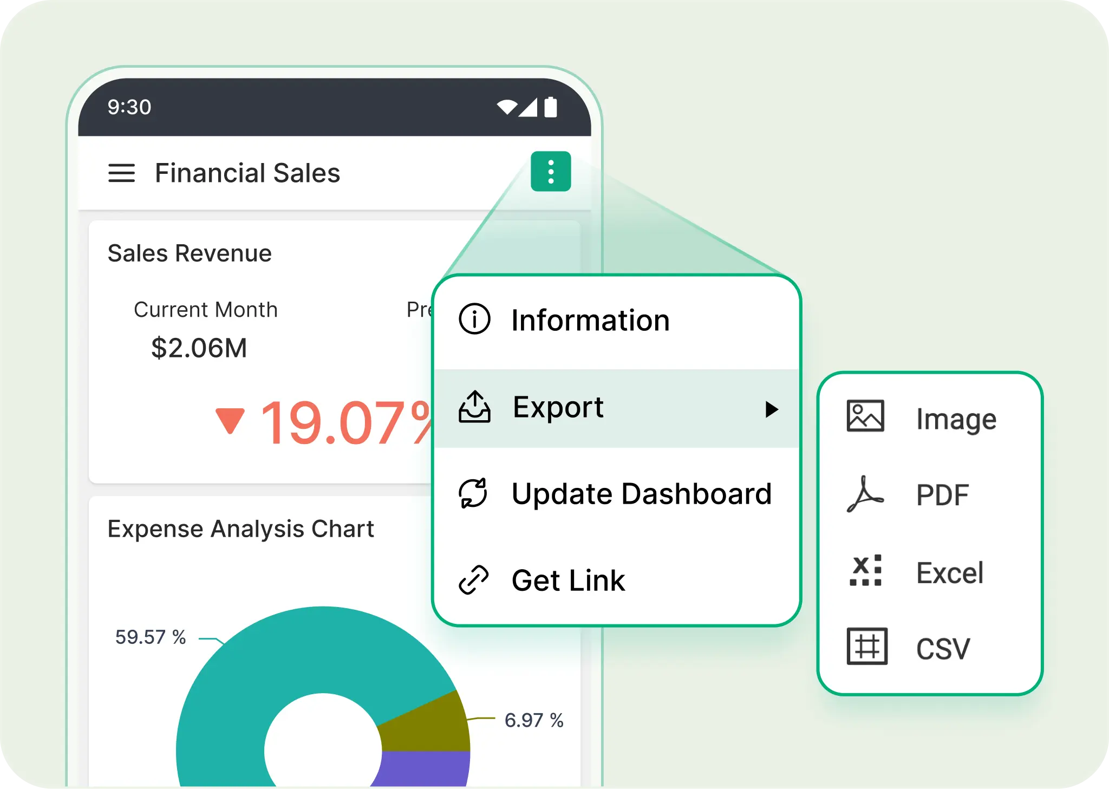Select the Export menu item
Screen dimensions: 1109x789
tap(558, 408)
